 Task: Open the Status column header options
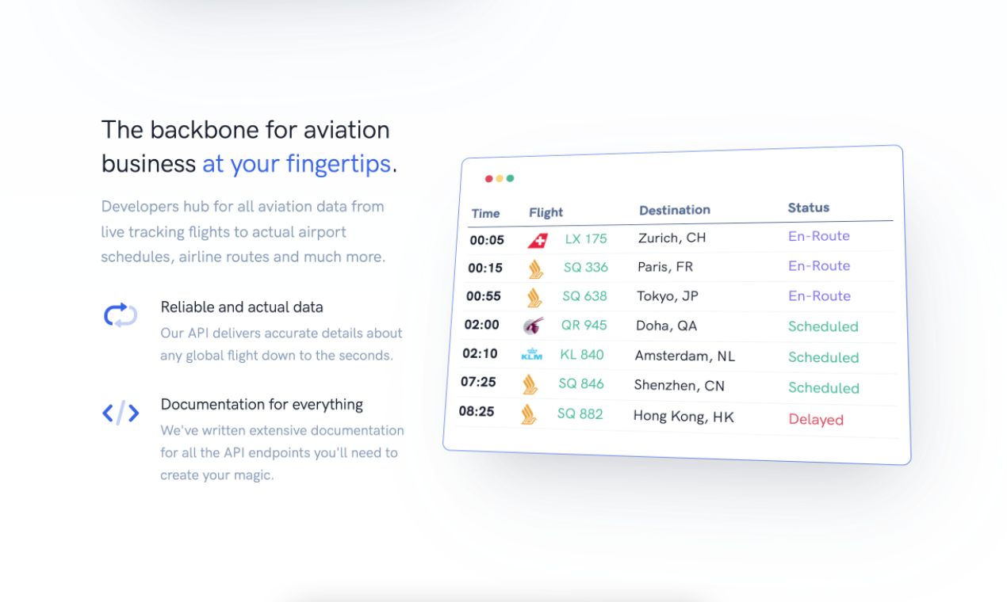click(808, 208)
